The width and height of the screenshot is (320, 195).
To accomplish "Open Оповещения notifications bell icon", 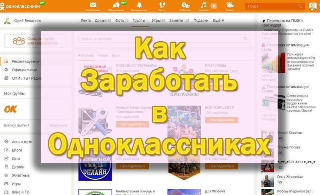I will (139, 5).
